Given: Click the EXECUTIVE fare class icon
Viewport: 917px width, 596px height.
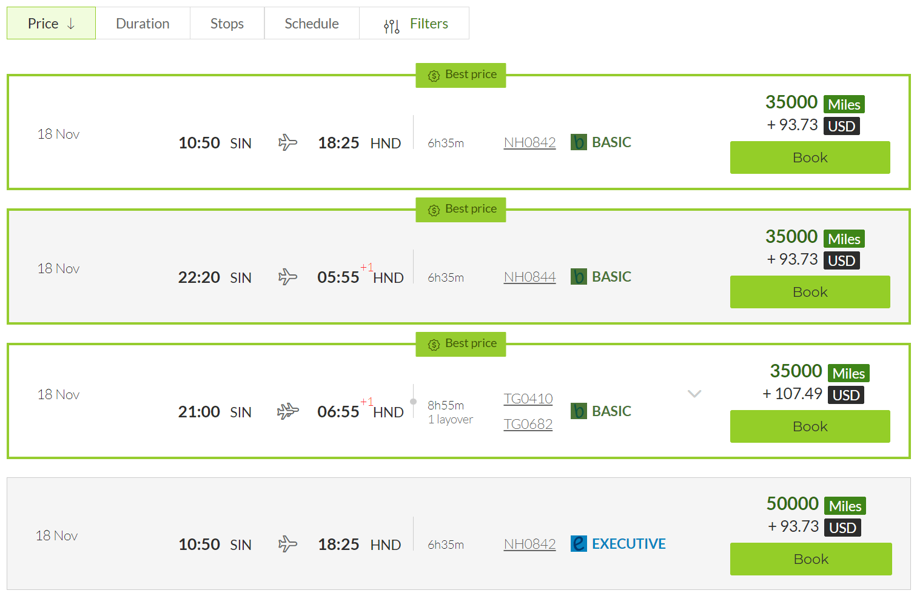Looking at the screenshot, I should (x=579, y=543).
